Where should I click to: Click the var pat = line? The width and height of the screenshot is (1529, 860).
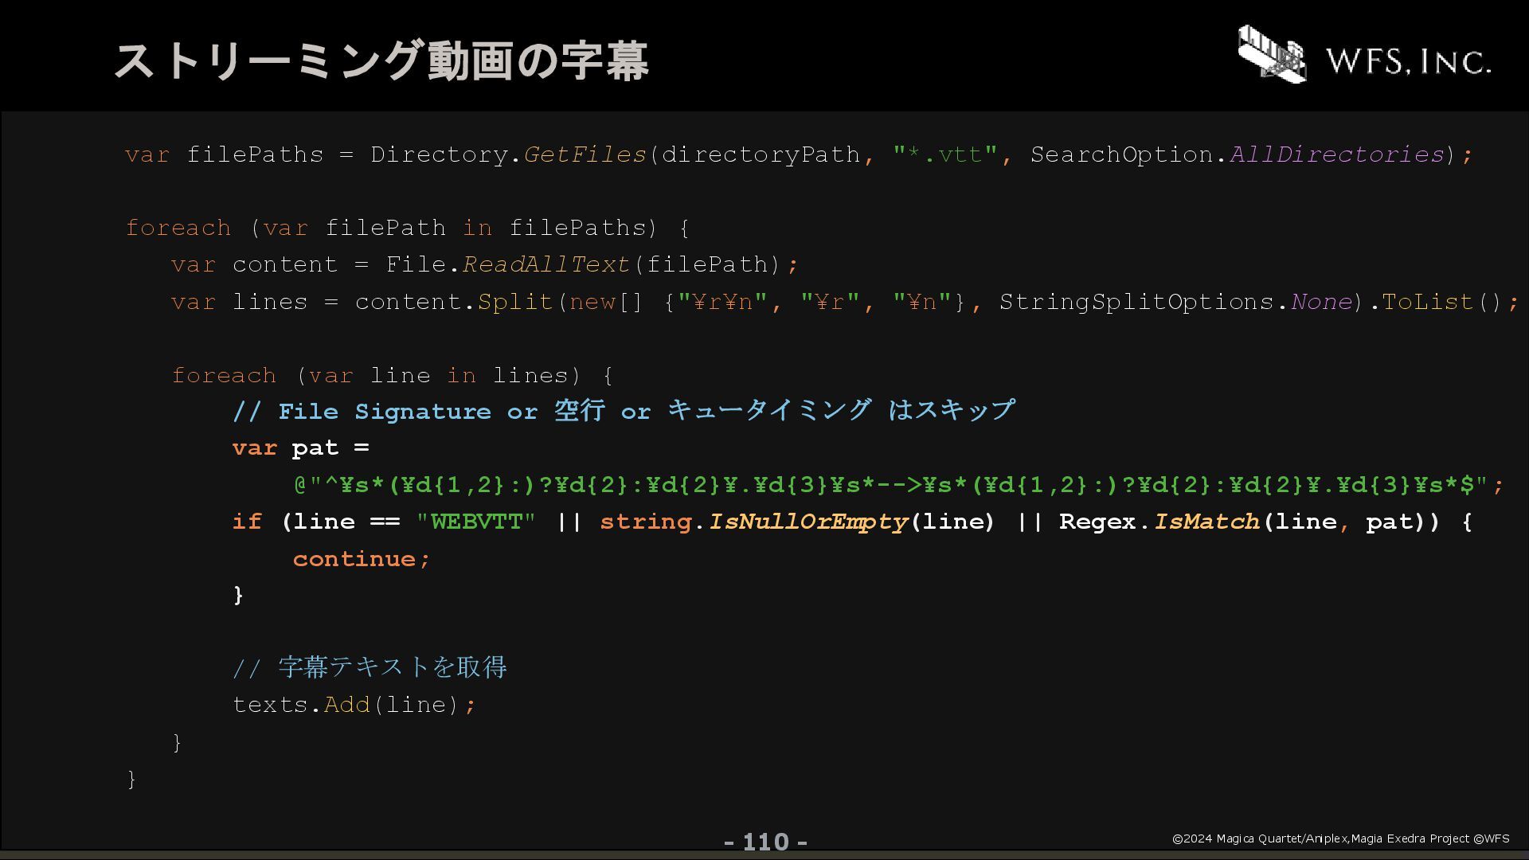[301, 448]
